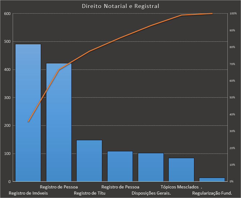Select the Regularização Fund. axis label

[x=212, y=193]
